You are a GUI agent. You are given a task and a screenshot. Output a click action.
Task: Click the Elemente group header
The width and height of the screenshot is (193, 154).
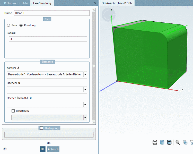pos(47,62)
